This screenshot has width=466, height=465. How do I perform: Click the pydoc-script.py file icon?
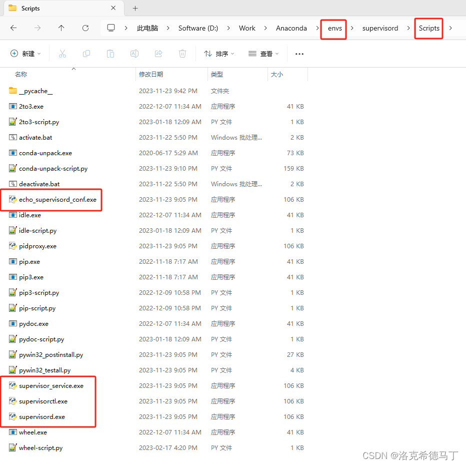(x=13, y=339)
